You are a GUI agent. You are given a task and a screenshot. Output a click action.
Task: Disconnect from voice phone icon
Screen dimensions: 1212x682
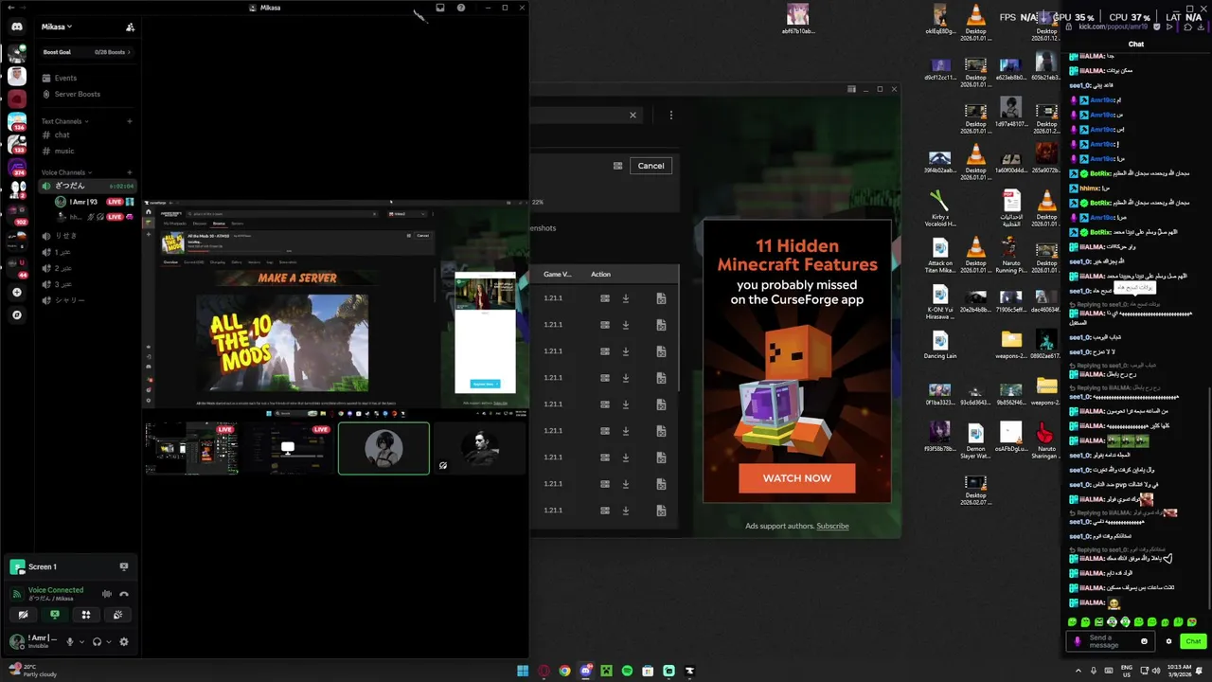[x=124, y=594]
